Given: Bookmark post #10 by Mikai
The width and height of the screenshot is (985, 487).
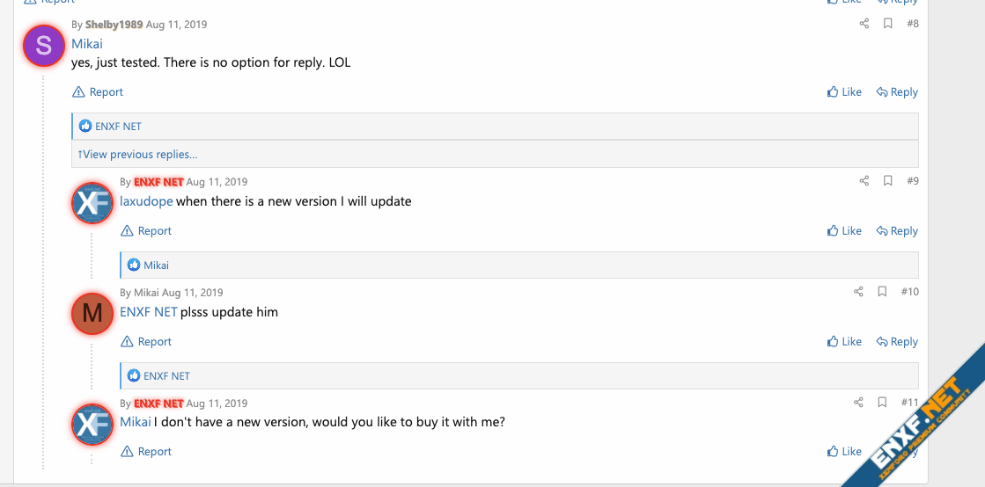Looking at the screenshot, I should tap(882, 292).
